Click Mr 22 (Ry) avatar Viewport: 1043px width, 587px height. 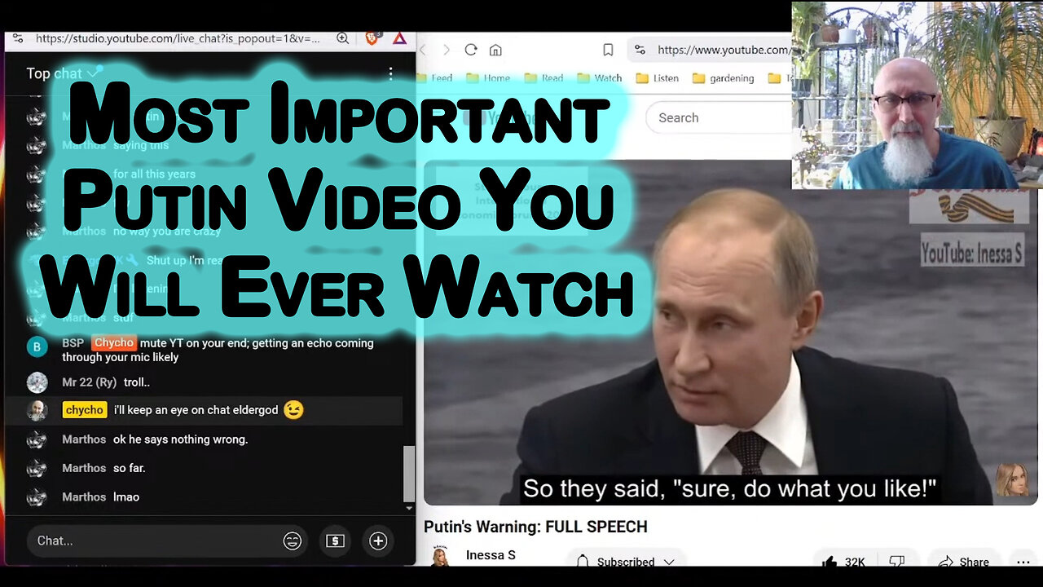pyautogui.click(x=37, y=382)
